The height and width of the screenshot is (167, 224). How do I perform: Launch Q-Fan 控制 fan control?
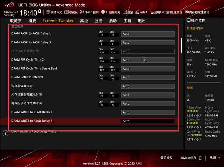tap(89, 12)
